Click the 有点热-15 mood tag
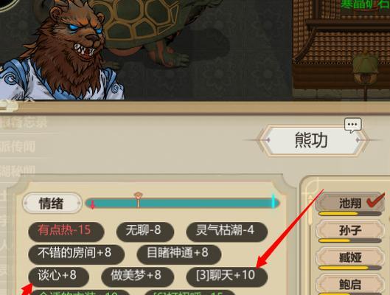390x295 pixels. 66,231
